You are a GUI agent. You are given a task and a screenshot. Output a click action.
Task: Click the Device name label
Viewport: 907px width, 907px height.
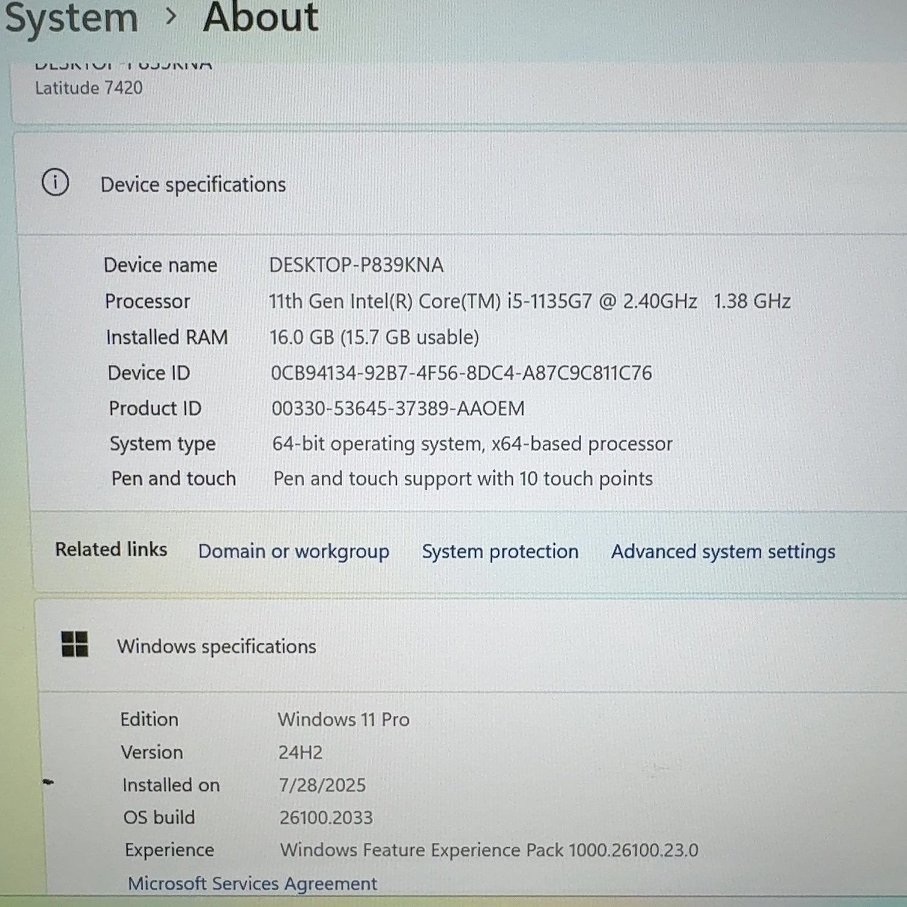[x=160, y=265]
